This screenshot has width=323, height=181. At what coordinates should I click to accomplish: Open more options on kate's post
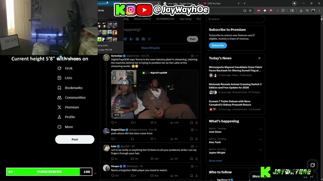point(197,146)
